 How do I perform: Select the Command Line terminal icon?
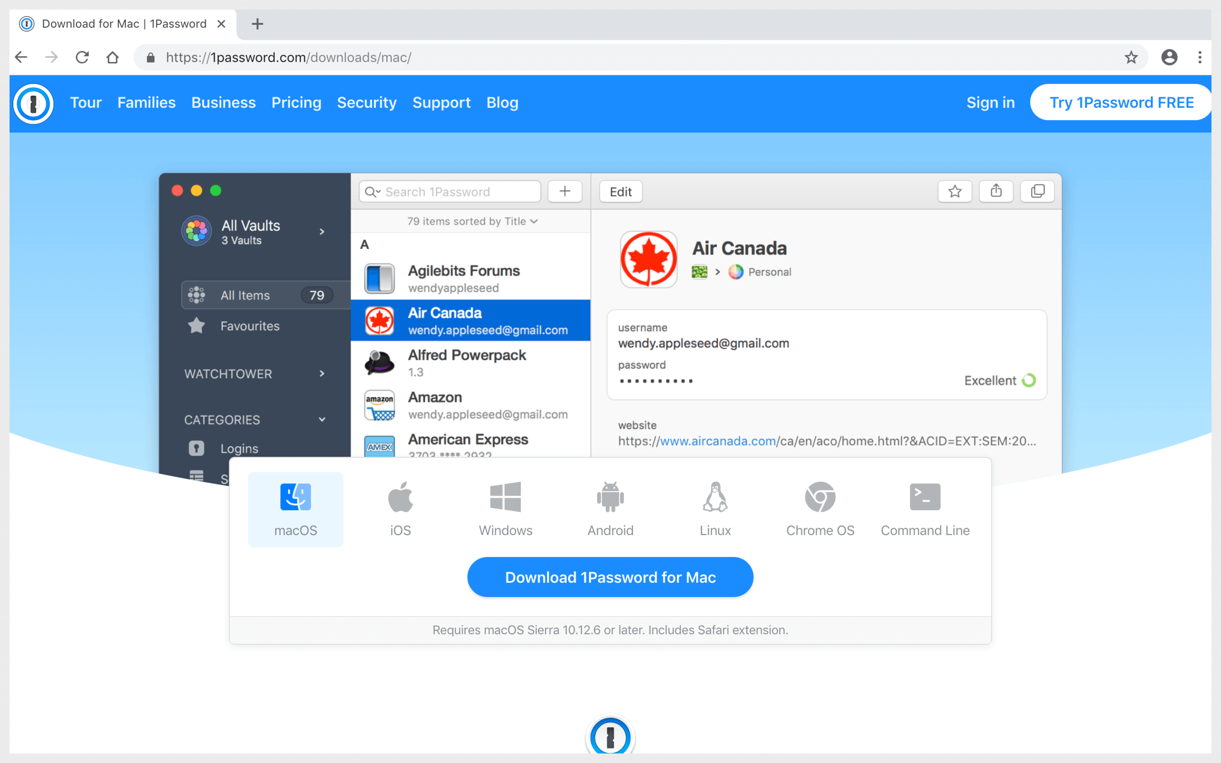[925, 497]
